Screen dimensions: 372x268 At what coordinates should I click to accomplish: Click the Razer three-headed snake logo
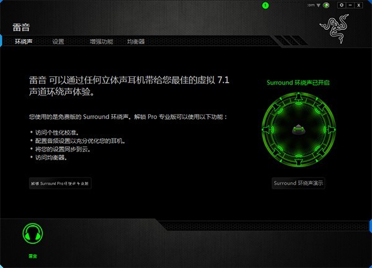335,29
